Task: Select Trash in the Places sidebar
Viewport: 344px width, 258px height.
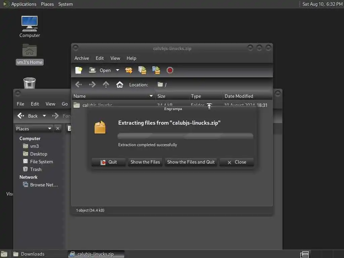Action: [32, 169]
